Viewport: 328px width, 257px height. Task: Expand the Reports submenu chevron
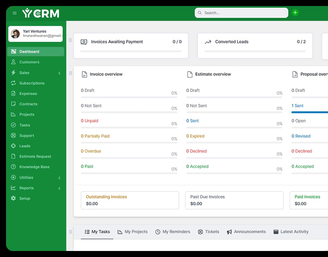60,188
